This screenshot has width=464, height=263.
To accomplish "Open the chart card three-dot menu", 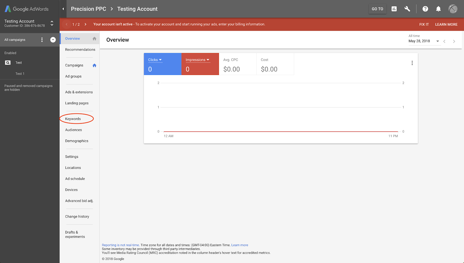I will pos(412,63).
